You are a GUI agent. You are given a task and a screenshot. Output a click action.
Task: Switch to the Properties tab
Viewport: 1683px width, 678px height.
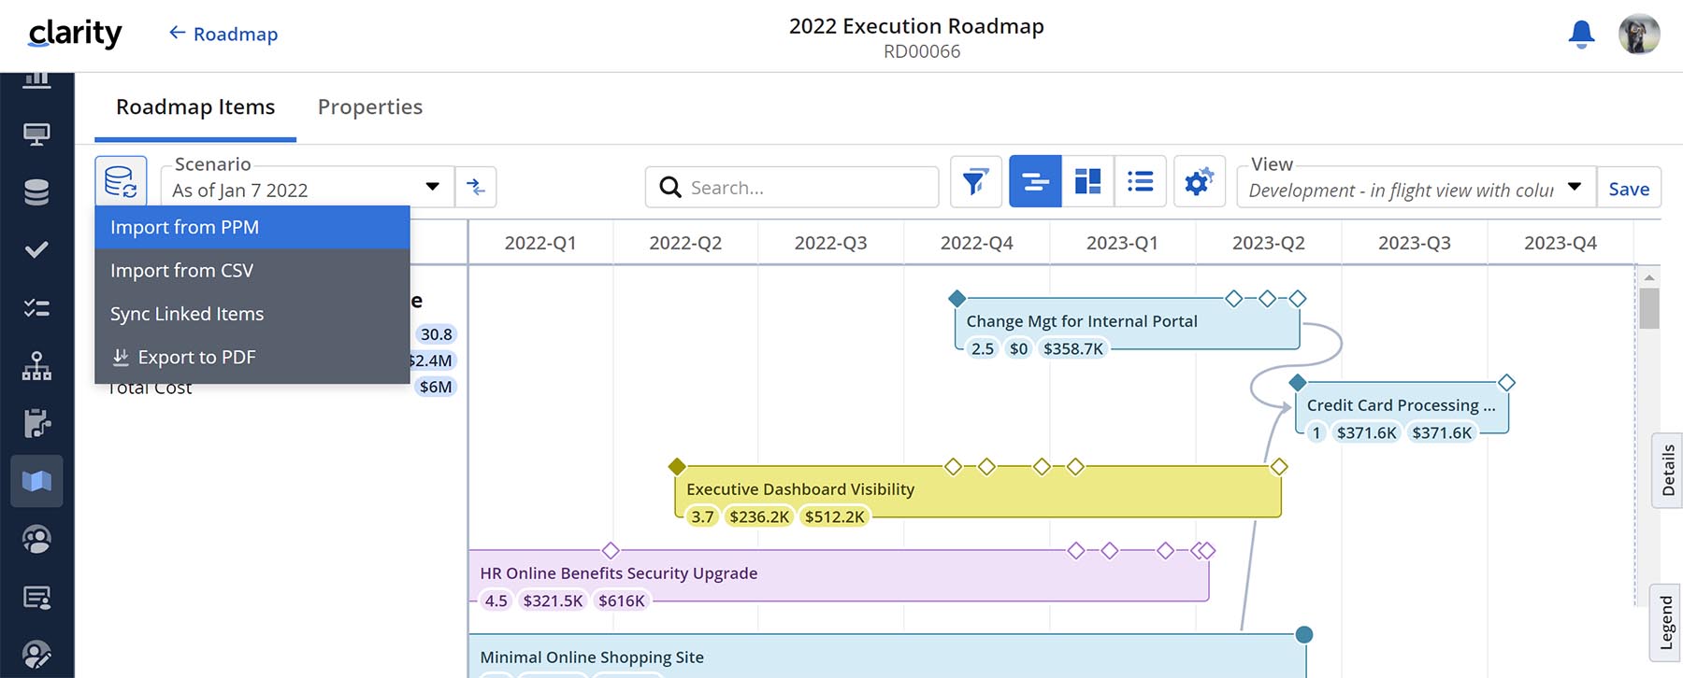pos(370,107)
